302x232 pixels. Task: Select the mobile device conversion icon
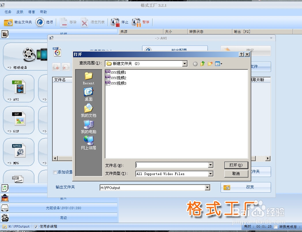pyautogui.click(x=35, y=54)
